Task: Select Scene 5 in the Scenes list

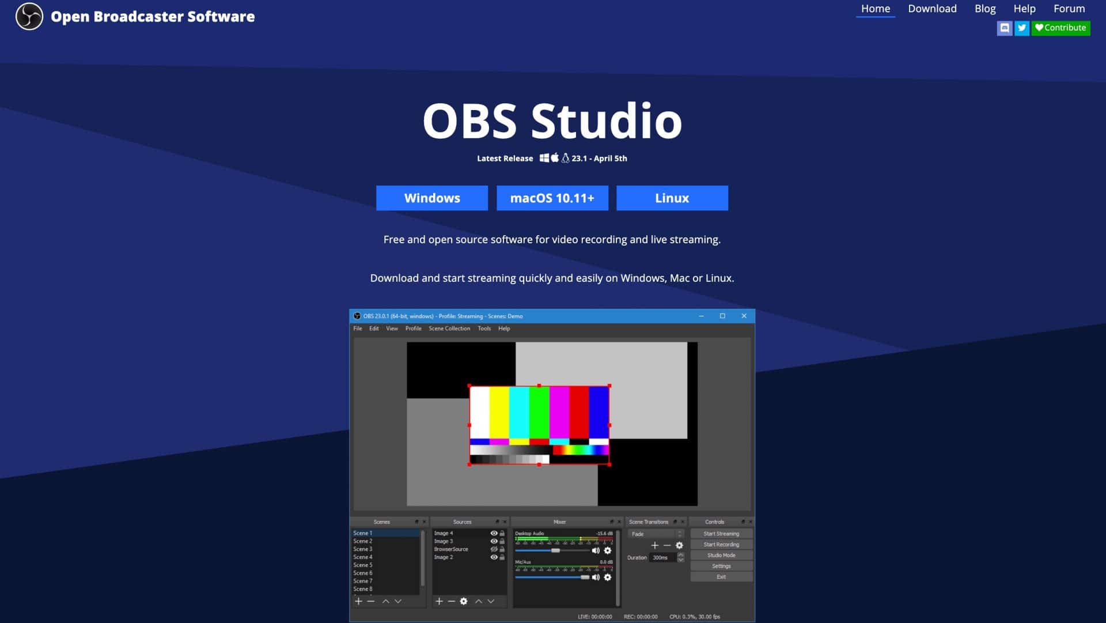Action: pyautogui.click(x=386, y=565)
